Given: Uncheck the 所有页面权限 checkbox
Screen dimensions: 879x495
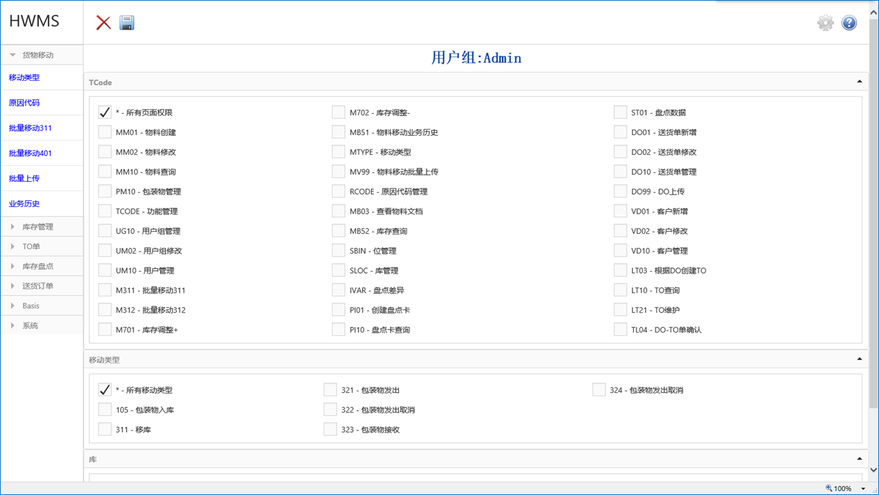Looking at the screenshot, I should pos(105,112).
